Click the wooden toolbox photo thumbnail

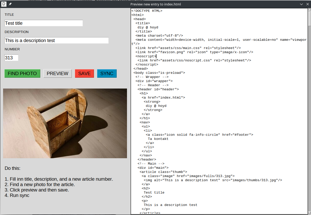click(x=65, y=123)
